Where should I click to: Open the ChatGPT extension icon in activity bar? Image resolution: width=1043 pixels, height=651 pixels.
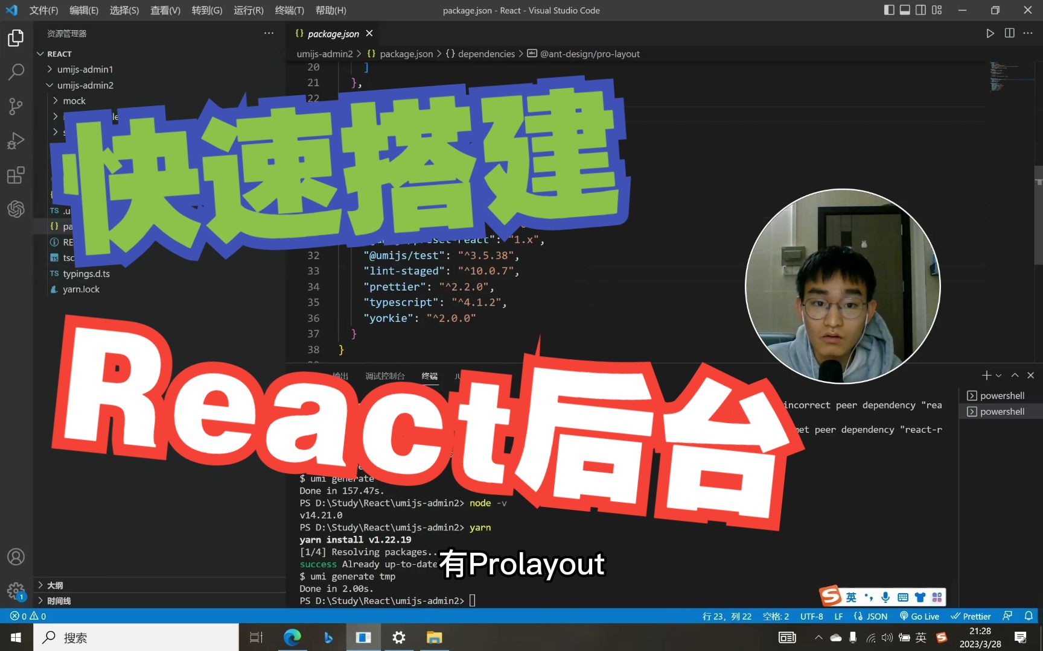[16, 209]
